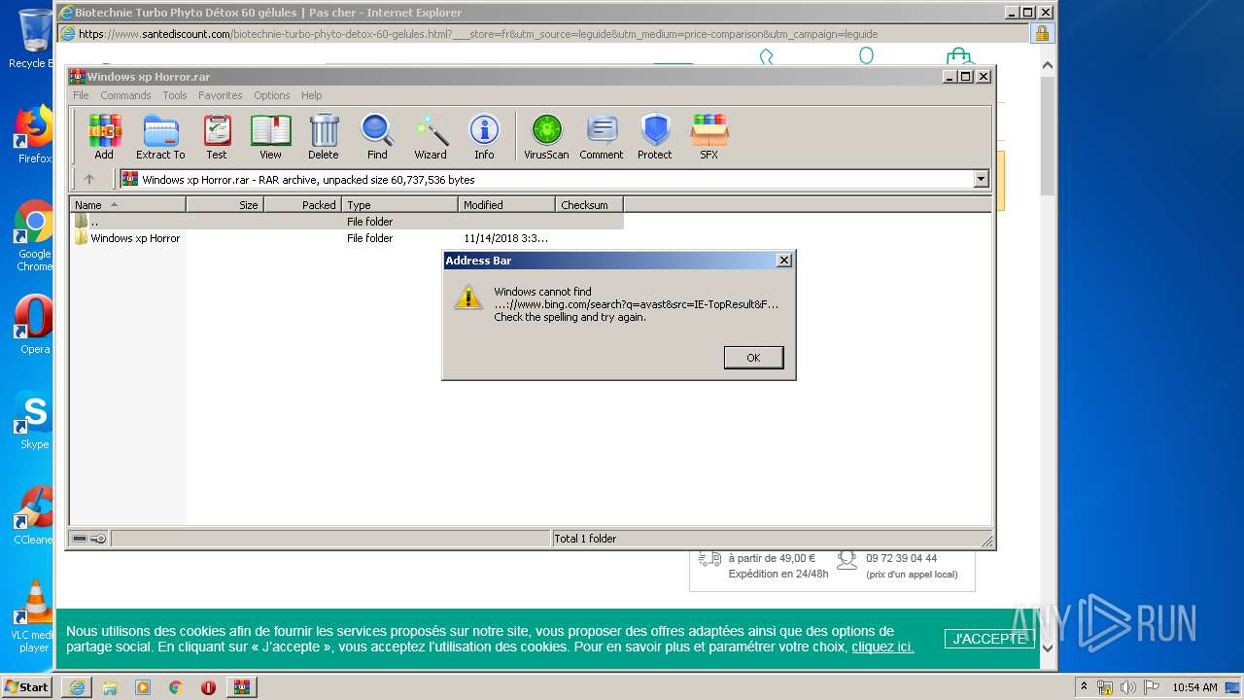1244x700 pixels.
Task: Click the drive/key status bar icon
Action: coord(89,539)
